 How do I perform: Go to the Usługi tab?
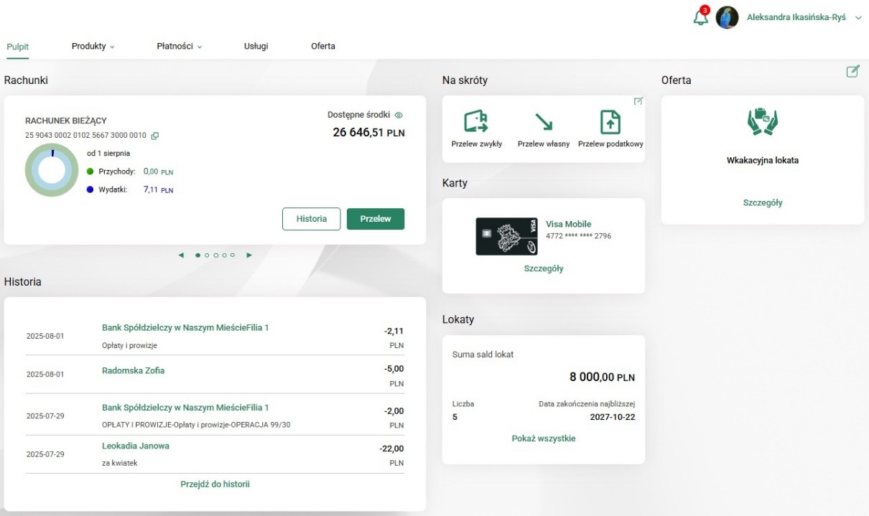(256, 47)
